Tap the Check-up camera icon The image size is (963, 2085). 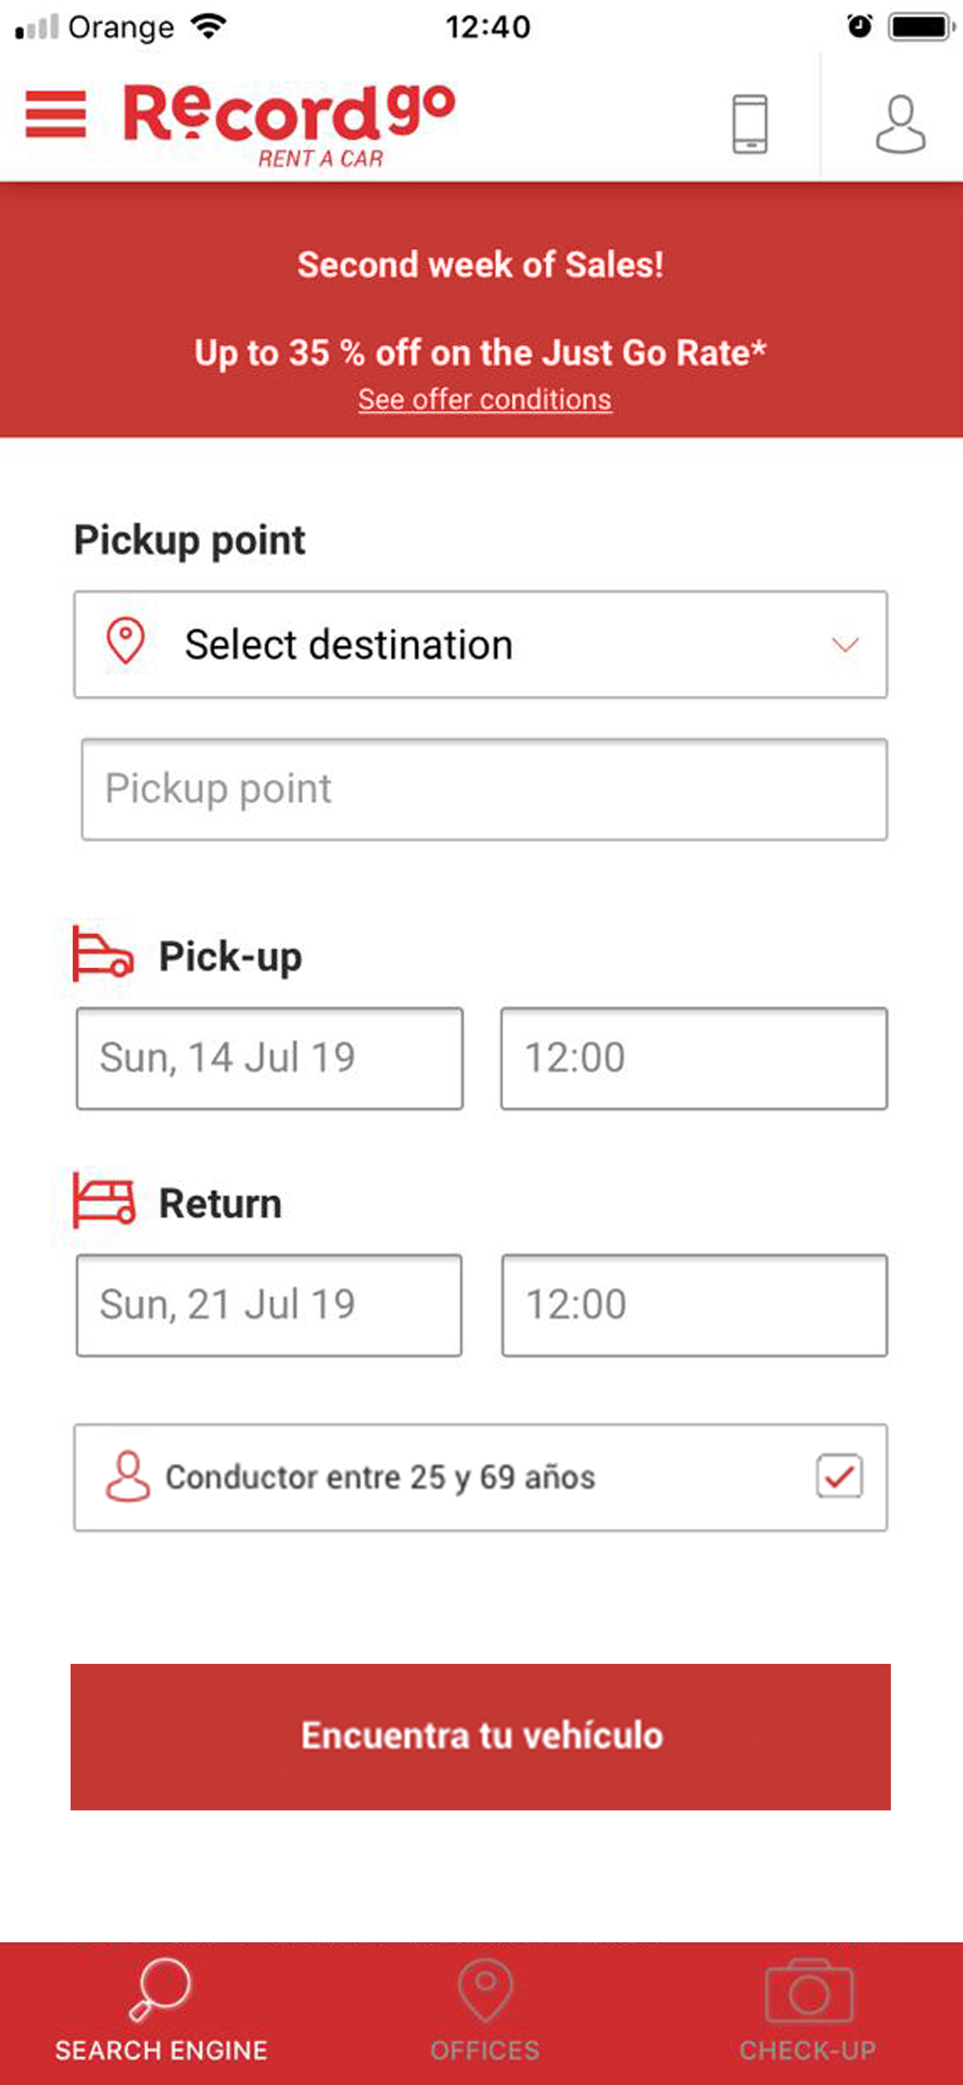tap(808, 1991)
